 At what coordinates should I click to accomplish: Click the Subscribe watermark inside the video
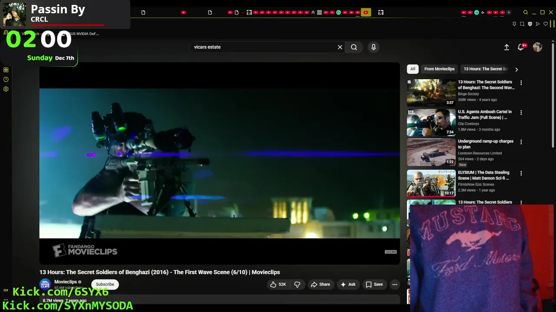click(x=391, y=252)
